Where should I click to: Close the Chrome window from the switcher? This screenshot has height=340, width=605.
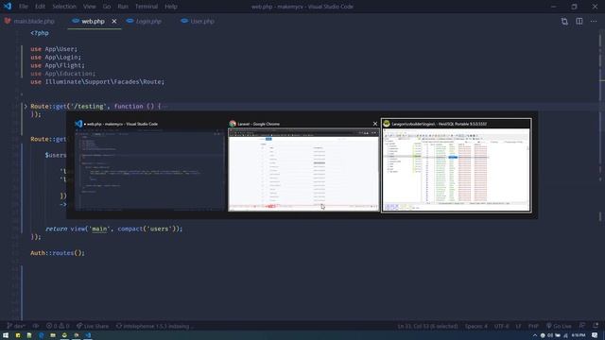375,124
